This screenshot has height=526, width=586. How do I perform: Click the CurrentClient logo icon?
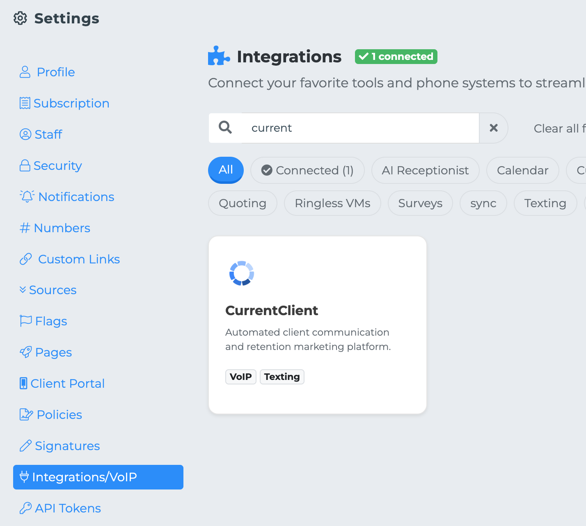pos(242,273)
